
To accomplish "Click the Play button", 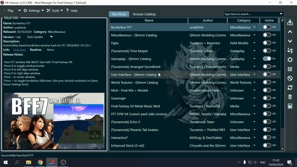I will click(9, 11).
